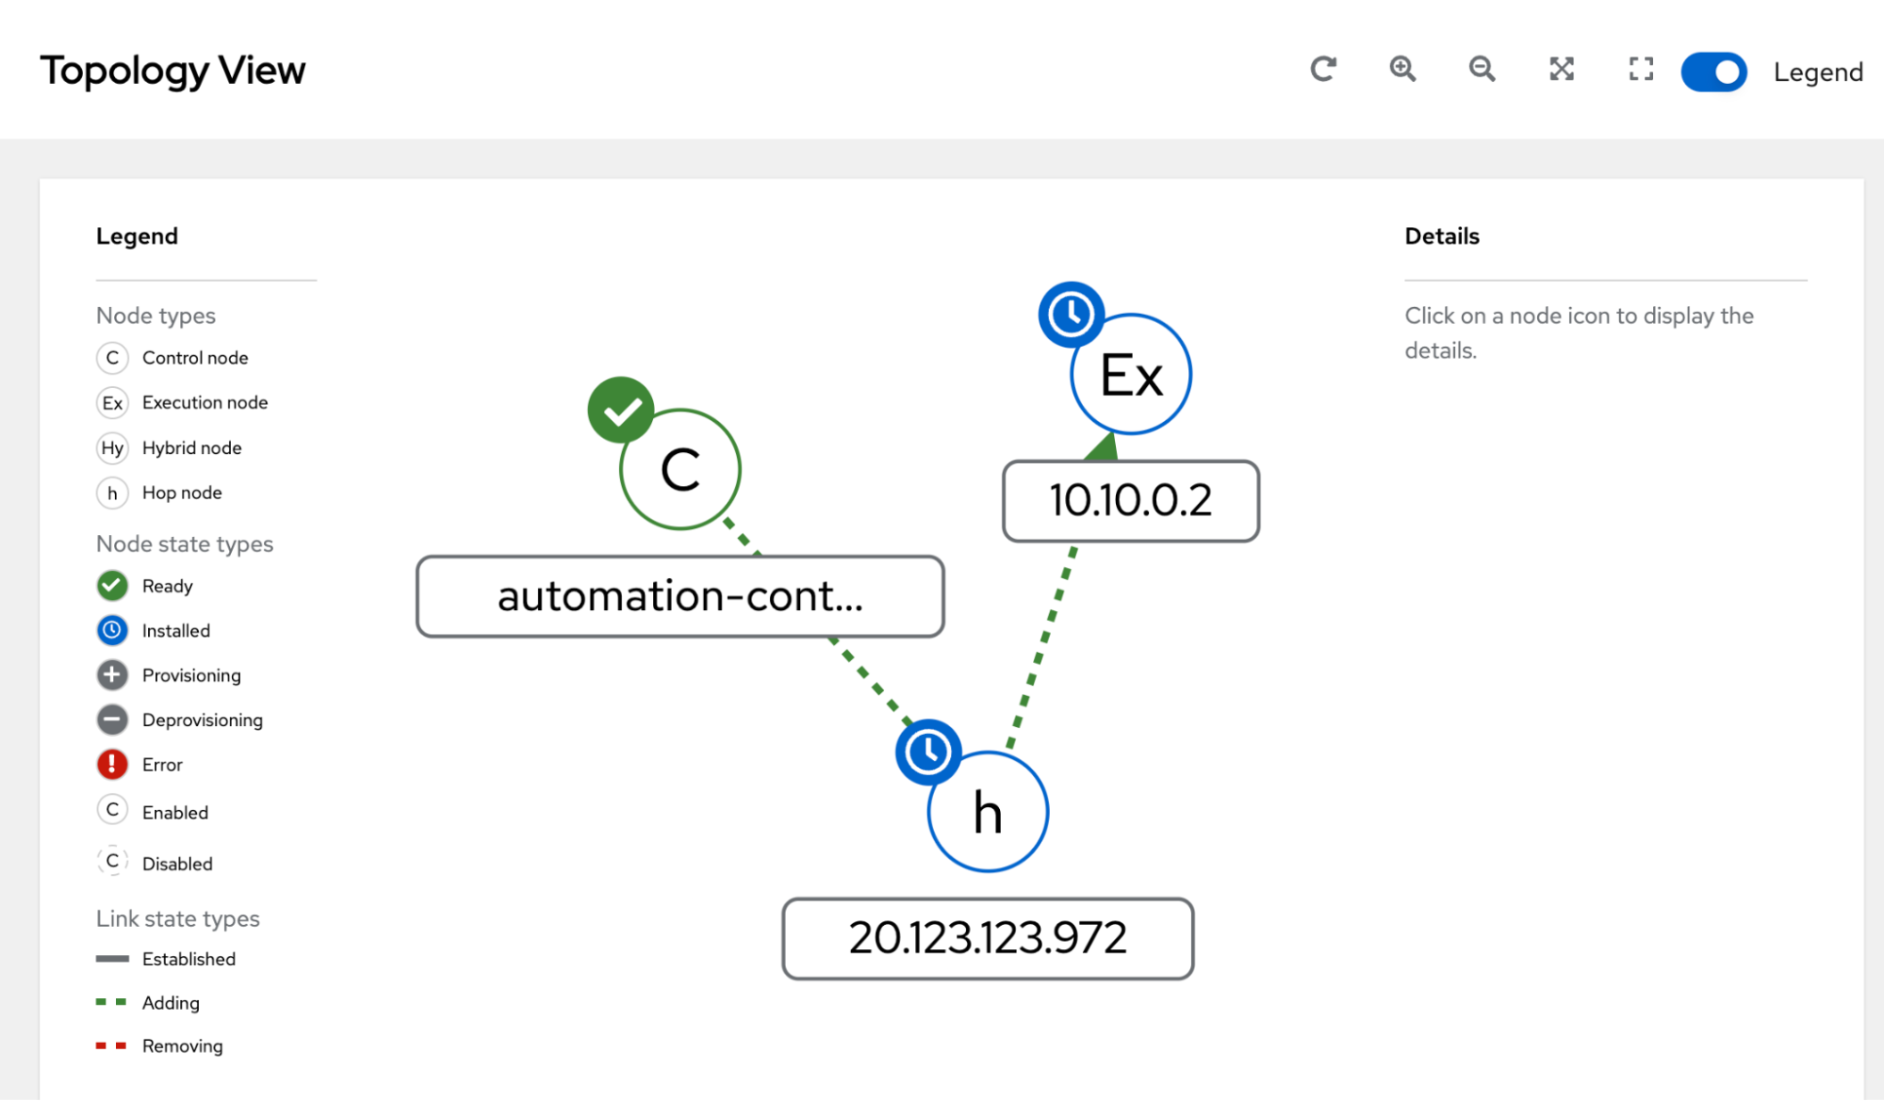The height and width of the screenshot is (1101, 1884).
Task: Click the Removing link red dashed sample
Action: coord(111,1045)
